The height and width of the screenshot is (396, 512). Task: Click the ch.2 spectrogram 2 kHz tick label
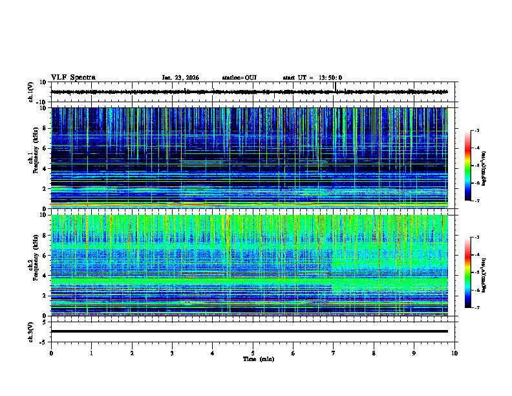[x=44, y=296]
